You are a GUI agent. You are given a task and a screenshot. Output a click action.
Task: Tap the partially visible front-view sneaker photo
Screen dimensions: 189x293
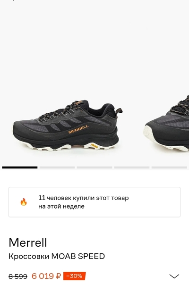click(x=166, y=123)
